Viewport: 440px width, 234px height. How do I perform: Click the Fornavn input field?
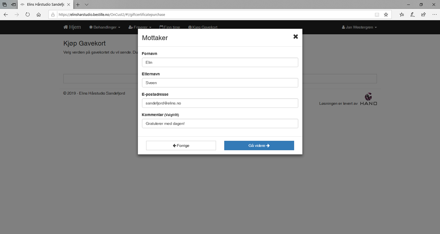220,62
